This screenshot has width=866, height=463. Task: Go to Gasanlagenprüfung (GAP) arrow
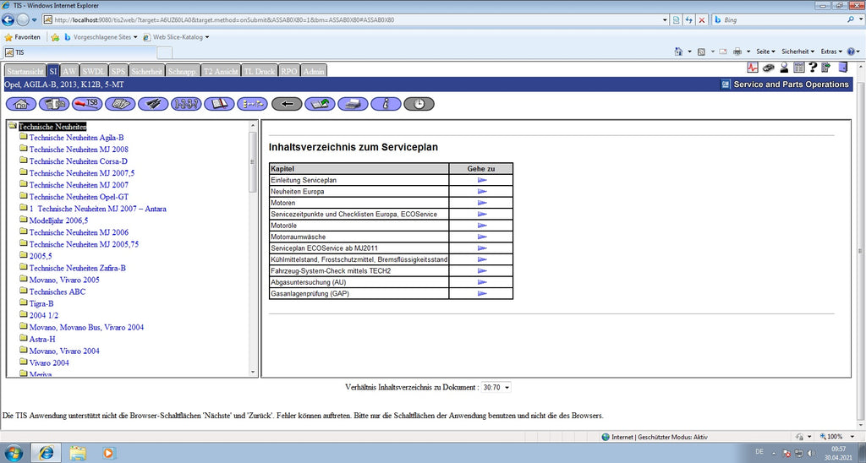481,293
